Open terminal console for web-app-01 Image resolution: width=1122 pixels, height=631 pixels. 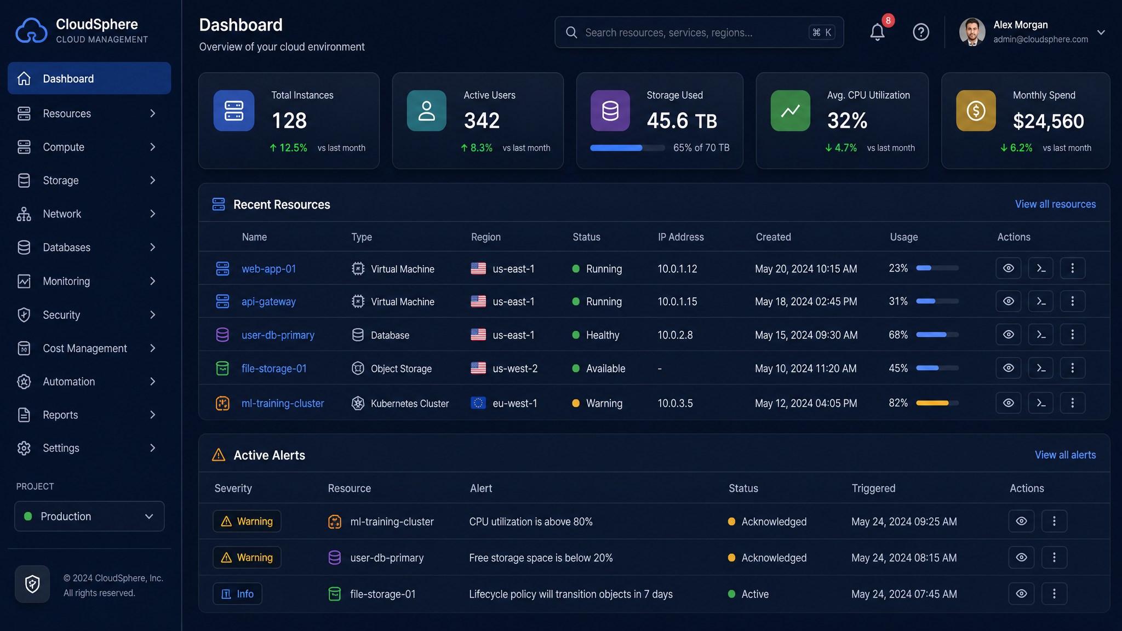click(1041, 268)
